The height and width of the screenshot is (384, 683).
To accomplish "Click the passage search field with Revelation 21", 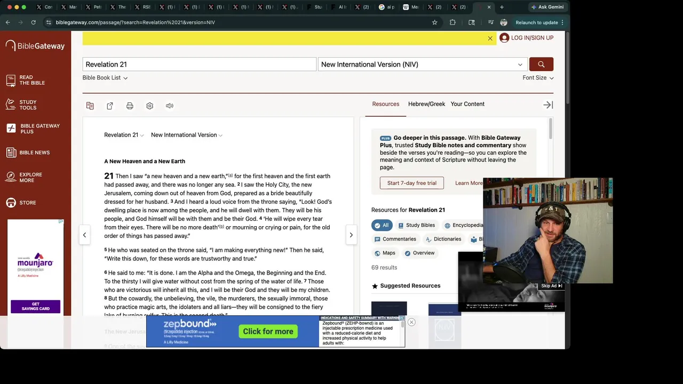I will (x=200, y=64).
